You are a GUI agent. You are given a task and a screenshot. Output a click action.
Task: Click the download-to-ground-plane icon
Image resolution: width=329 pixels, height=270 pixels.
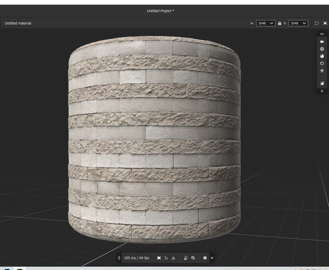point(173,258)
